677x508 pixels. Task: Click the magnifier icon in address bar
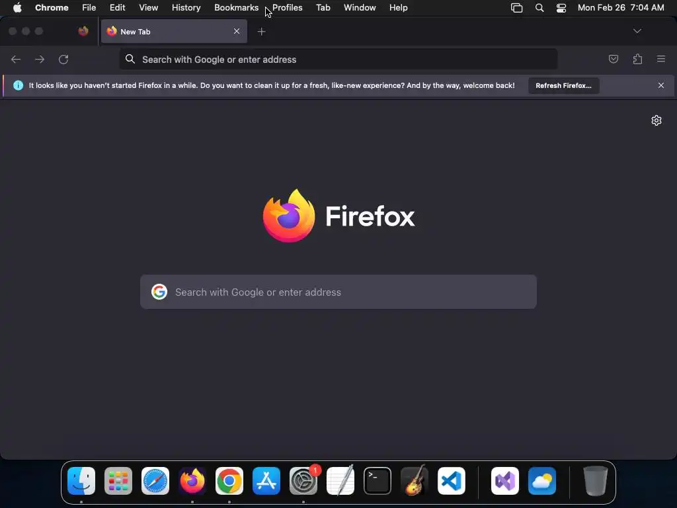tap(130, 59)
